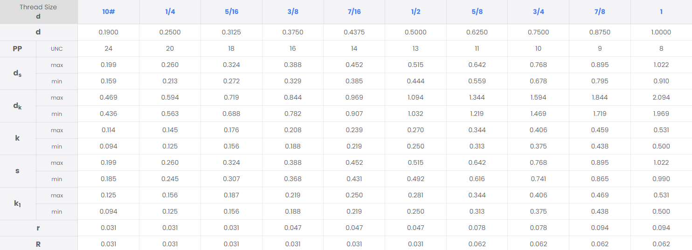Select the k1 row label
This screenshot has width=692, height=250.
(x=17, y=203)
